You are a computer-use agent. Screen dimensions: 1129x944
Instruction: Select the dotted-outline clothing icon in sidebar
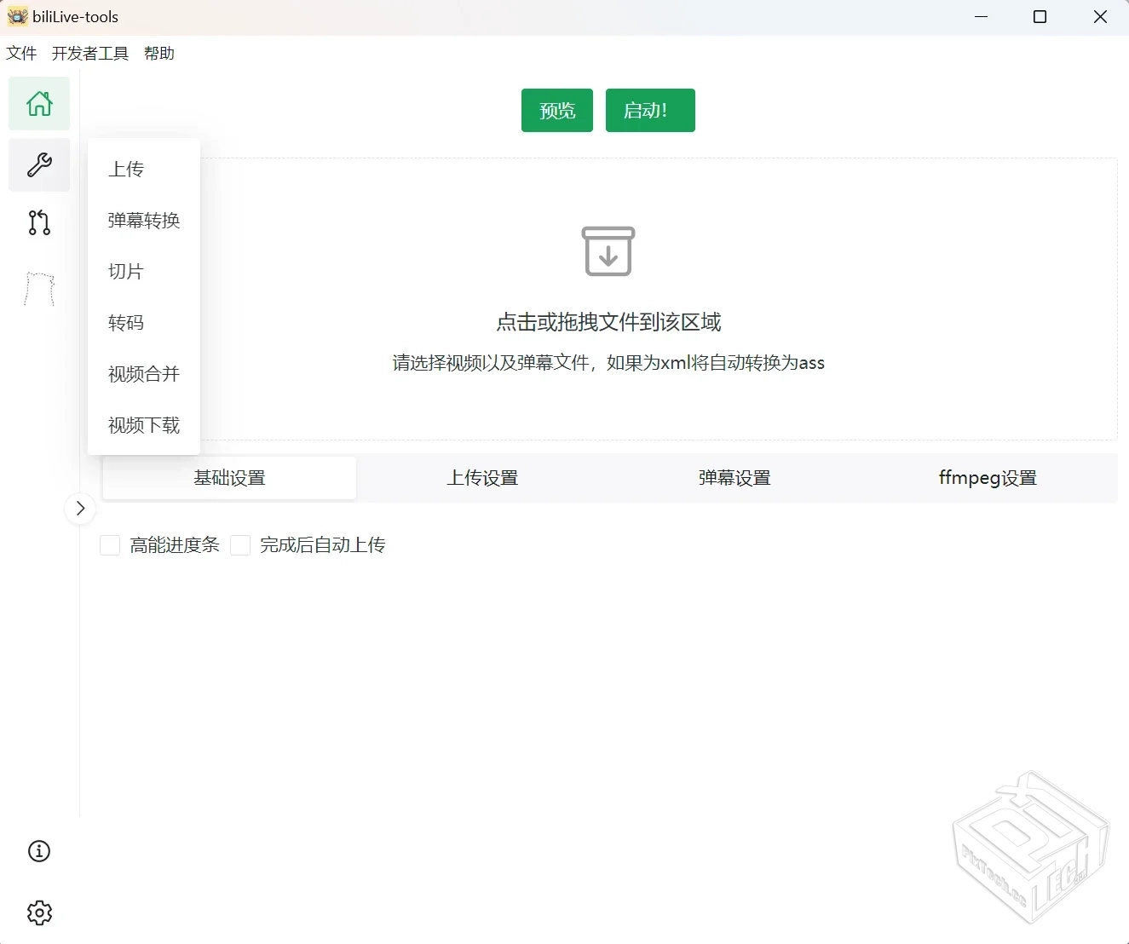[x=38, y=289]
